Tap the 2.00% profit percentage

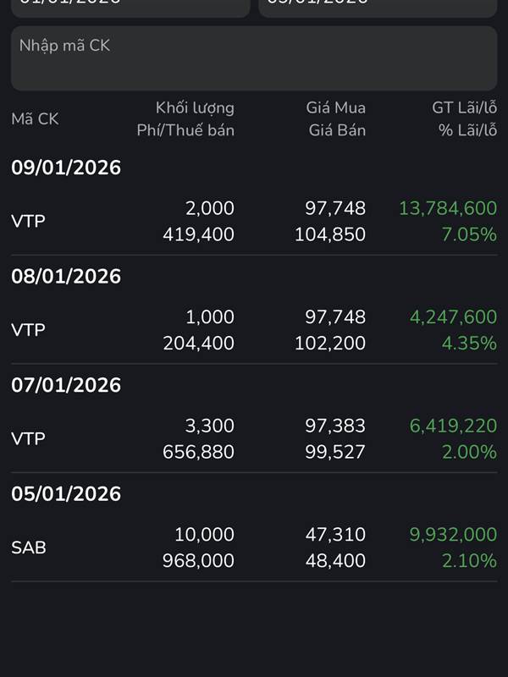point(469,452)
